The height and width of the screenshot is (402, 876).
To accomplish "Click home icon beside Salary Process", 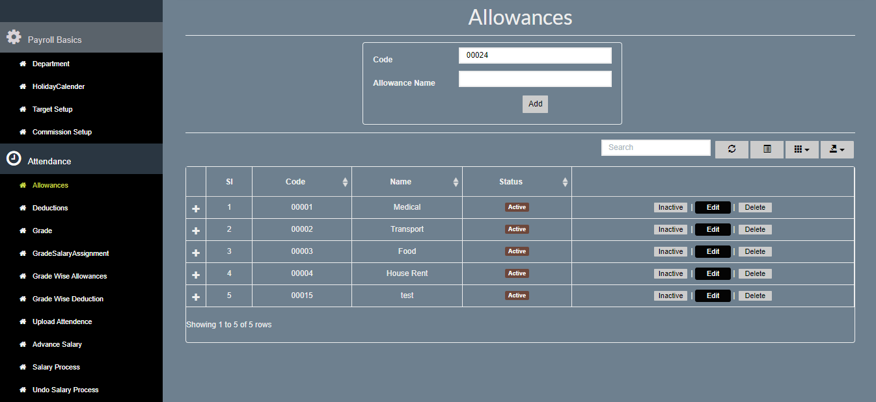I will 23,367.
